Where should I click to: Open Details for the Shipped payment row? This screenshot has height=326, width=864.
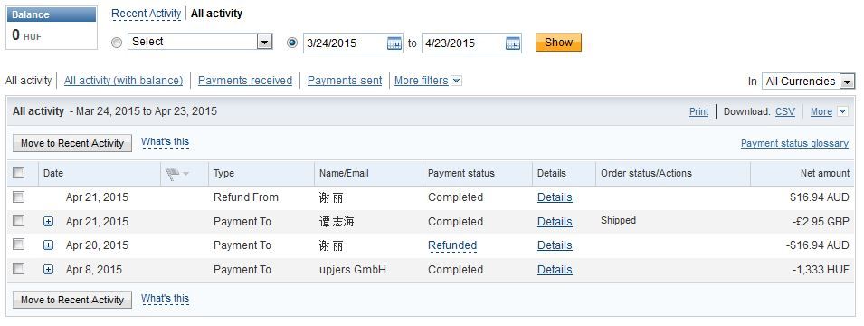(x=555, y=222)
